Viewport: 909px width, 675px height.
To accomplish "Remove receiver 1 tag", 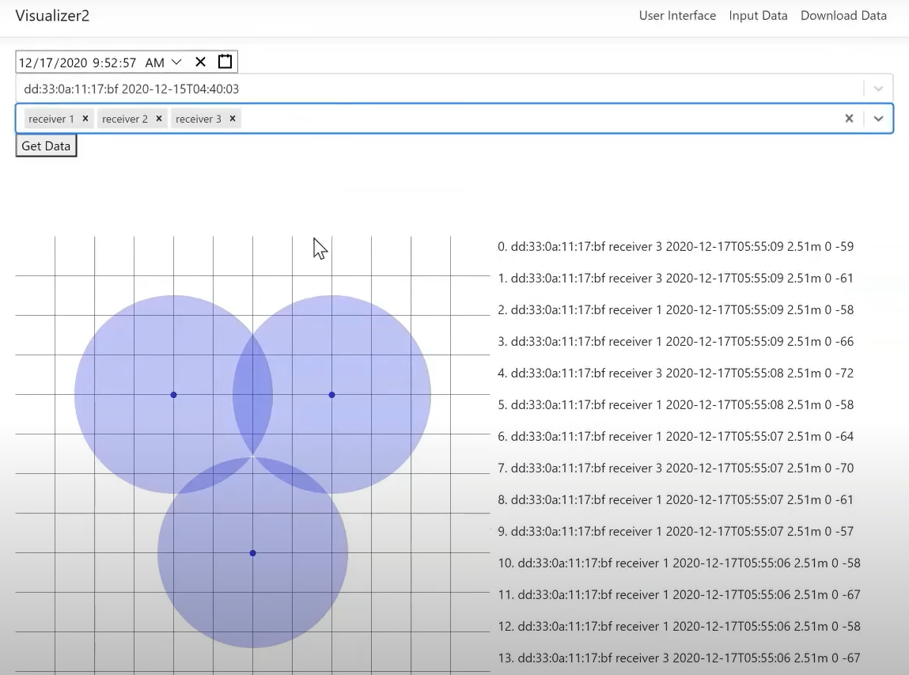I will click(x=85, y=118).
